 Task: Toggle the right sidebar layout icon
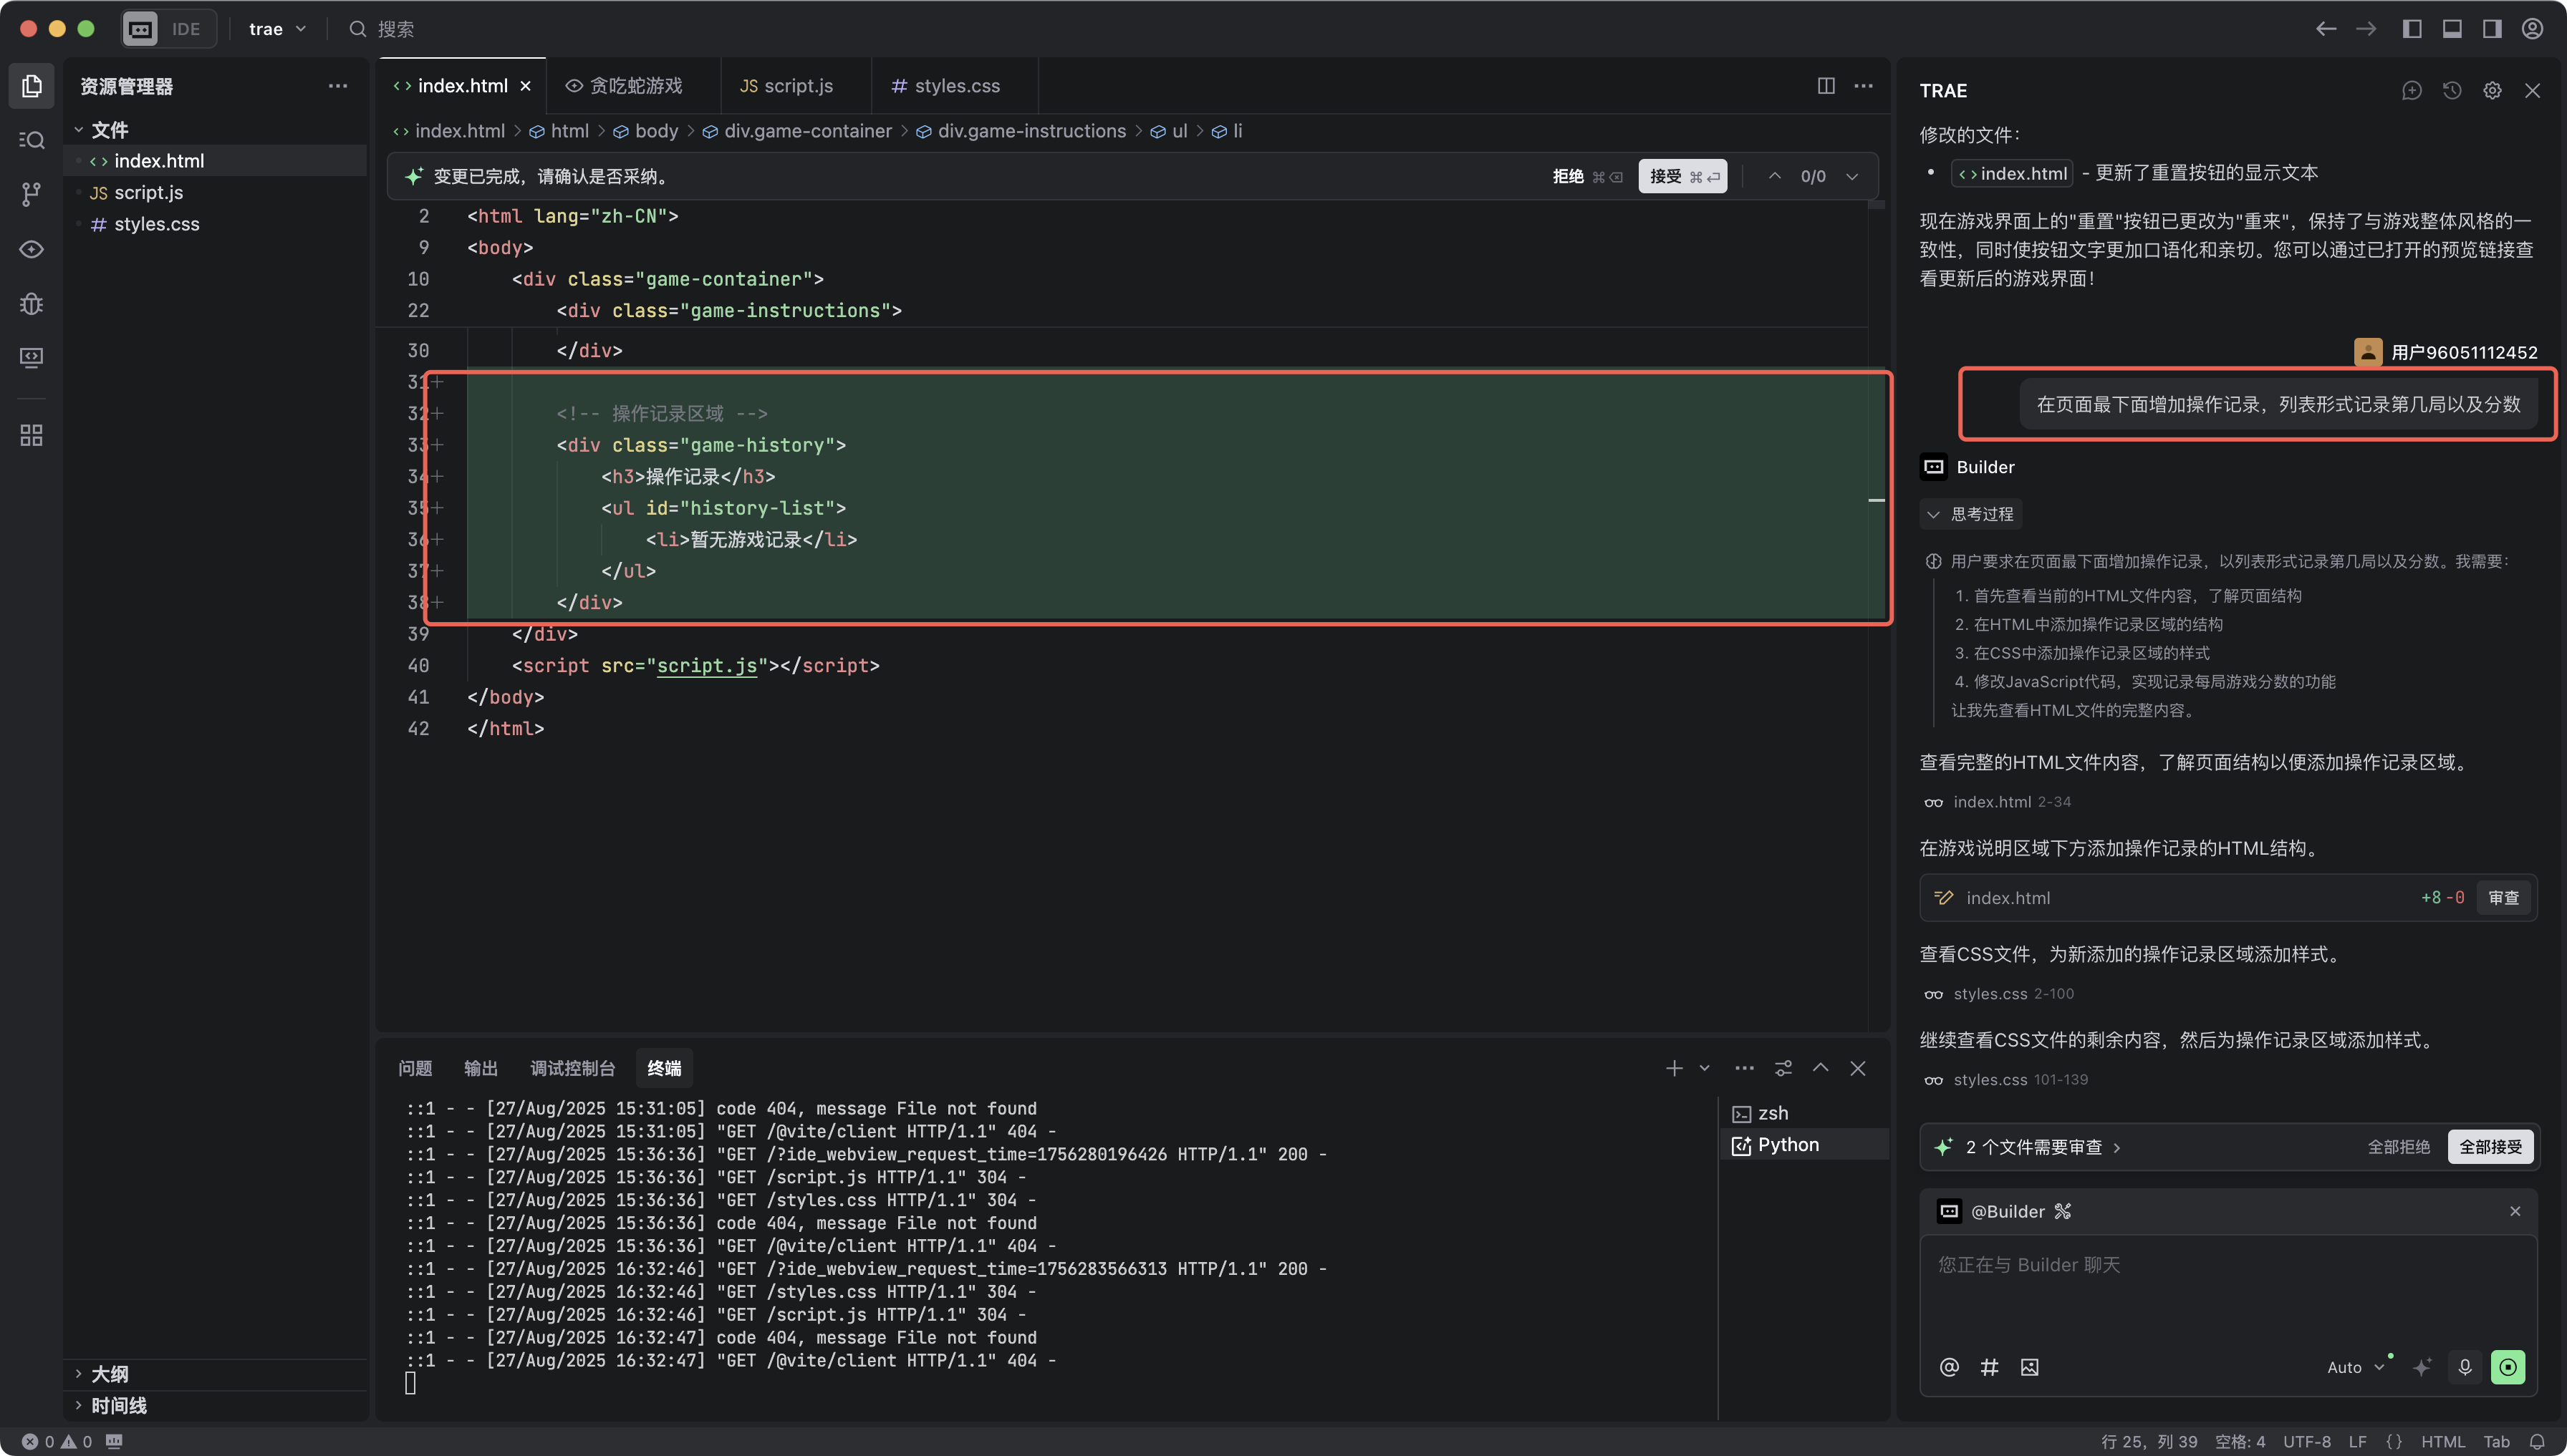click(2492, 29)
